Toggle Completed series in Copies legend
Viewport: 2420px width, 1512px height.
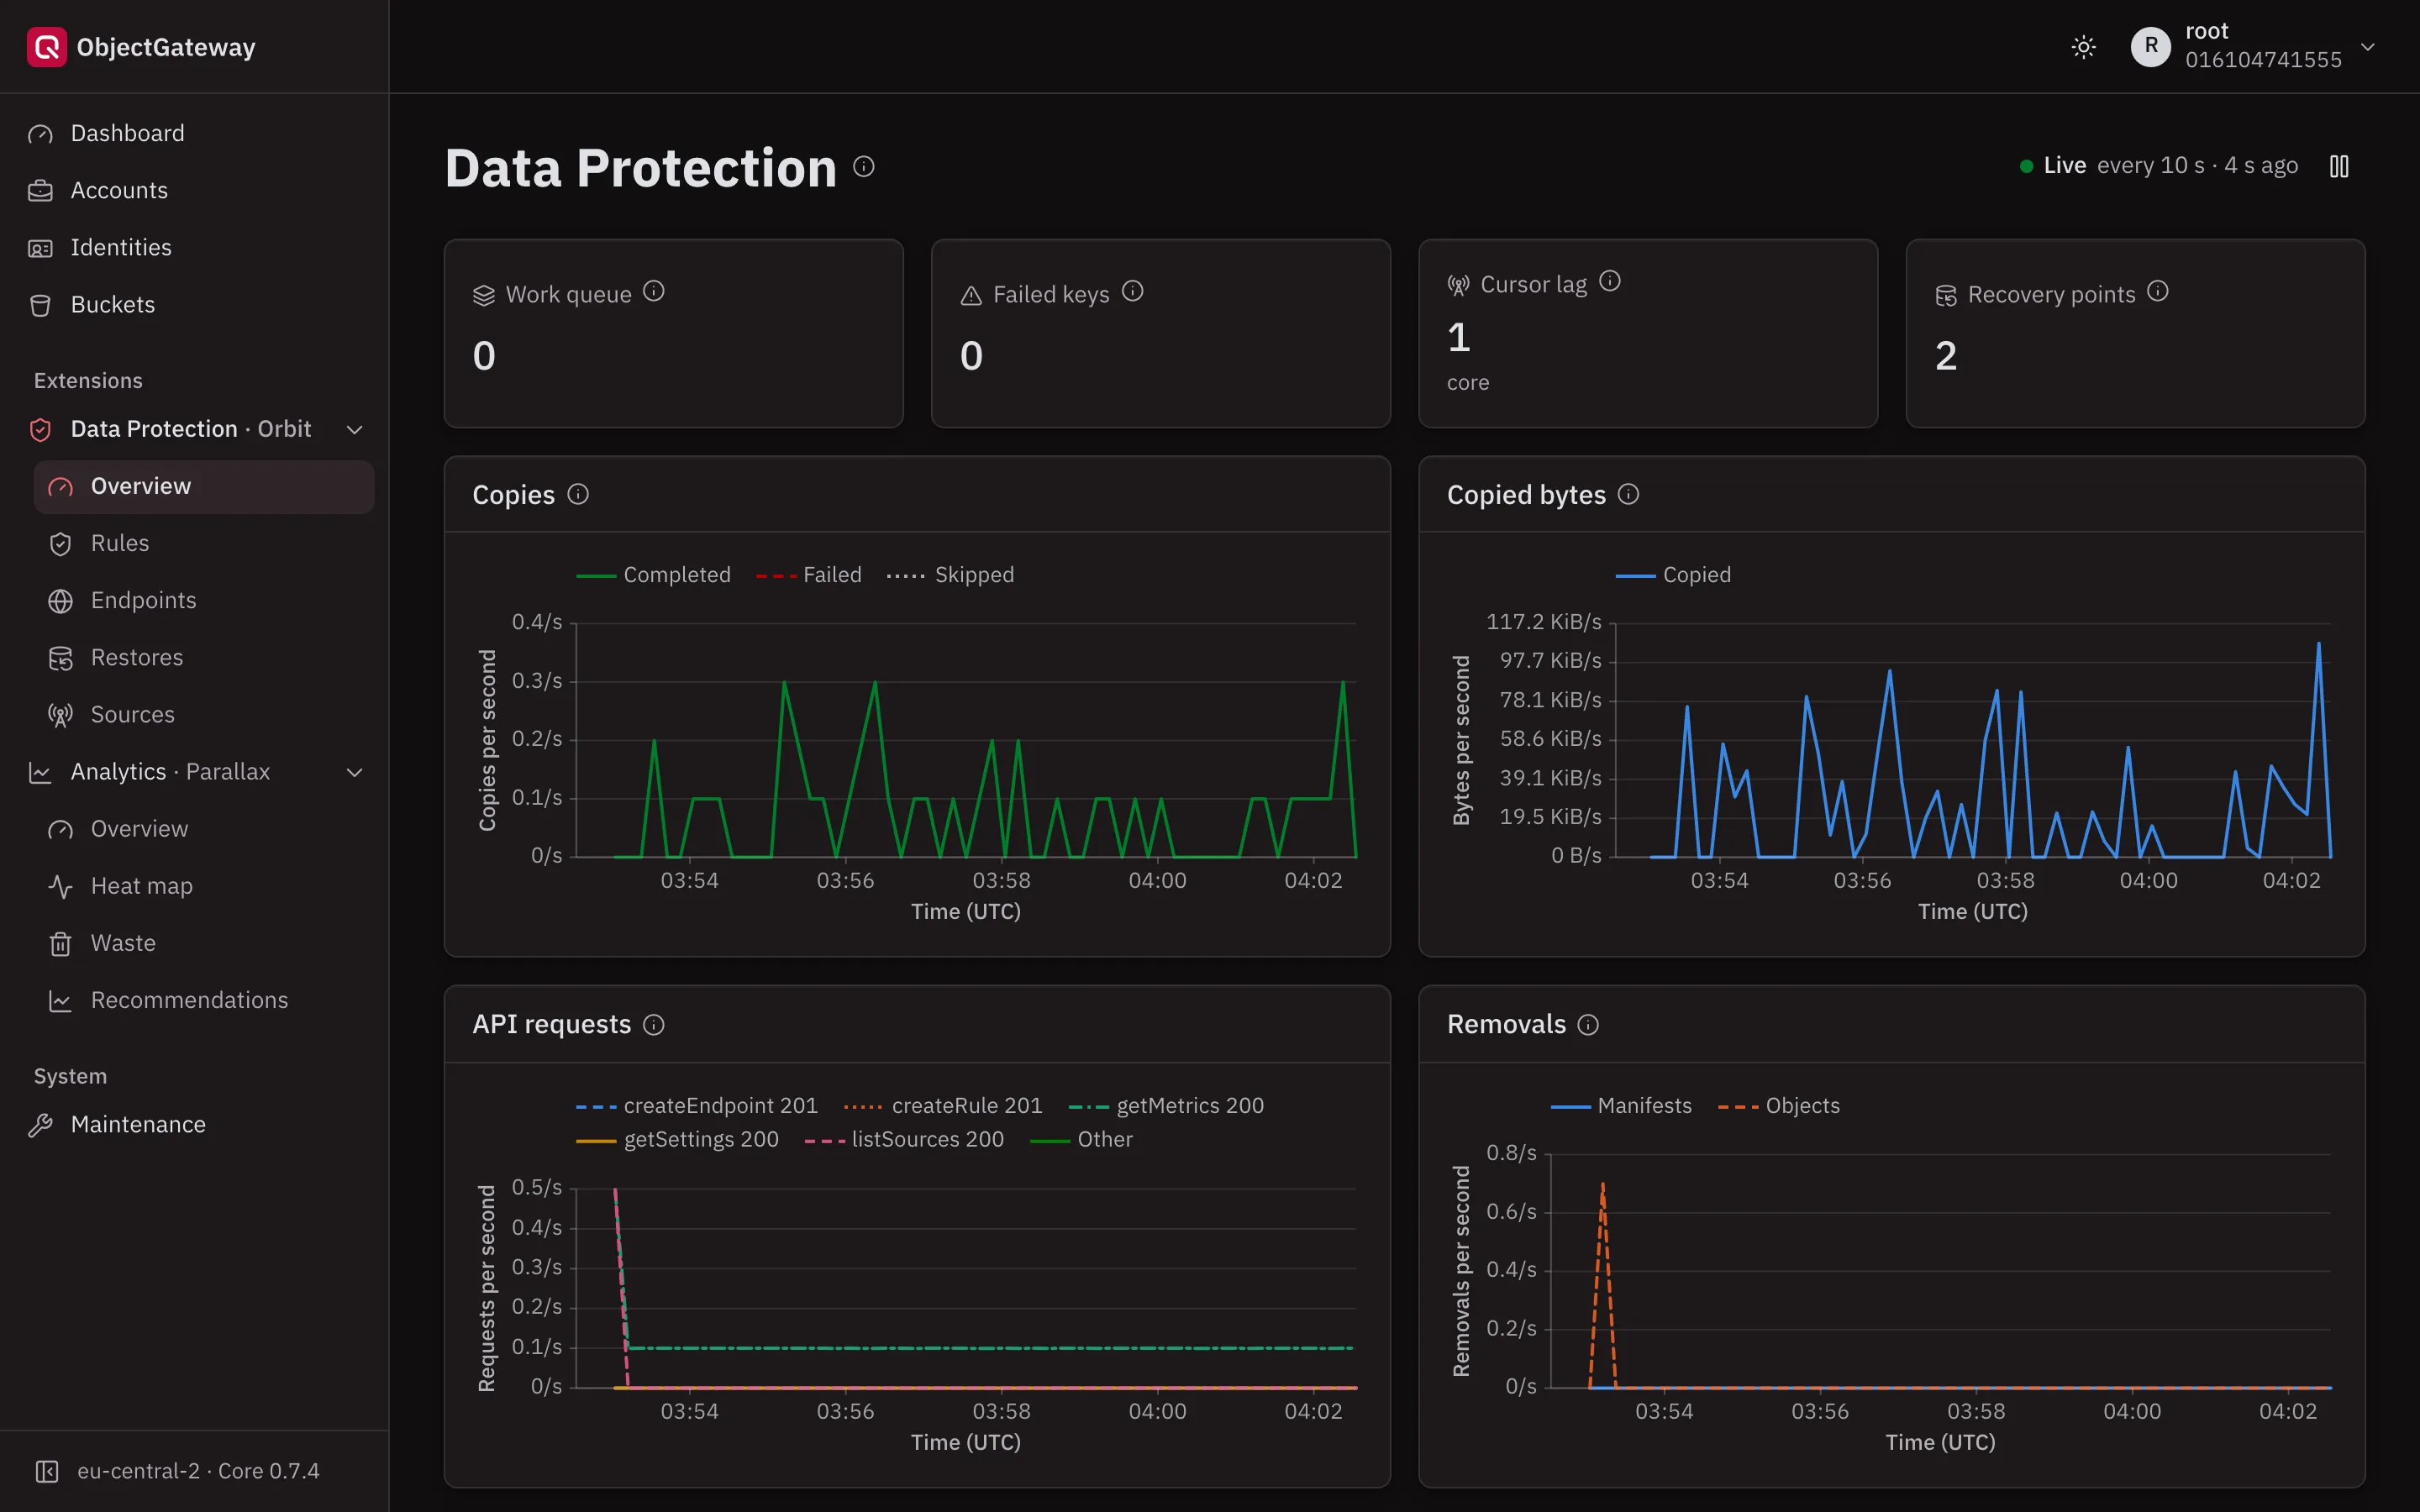pyautogui.click(x=653, y=575)
